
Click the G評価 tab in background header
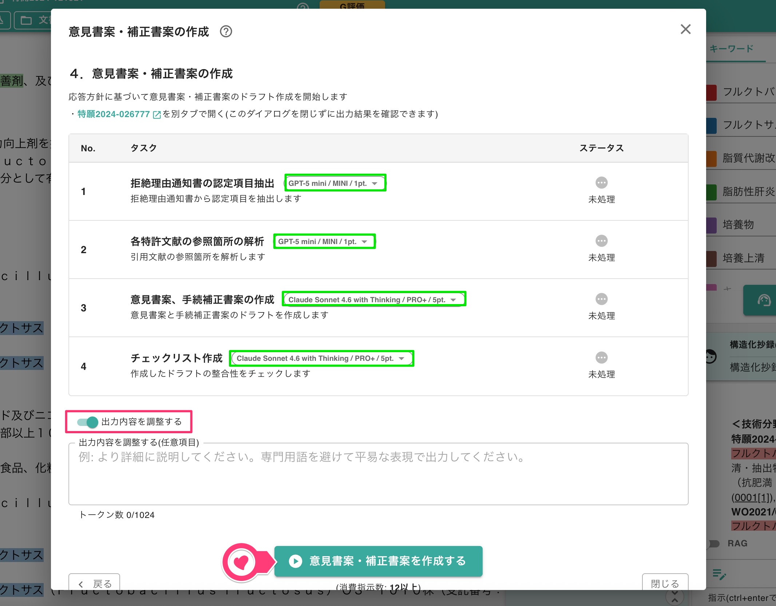pos(352,5)
